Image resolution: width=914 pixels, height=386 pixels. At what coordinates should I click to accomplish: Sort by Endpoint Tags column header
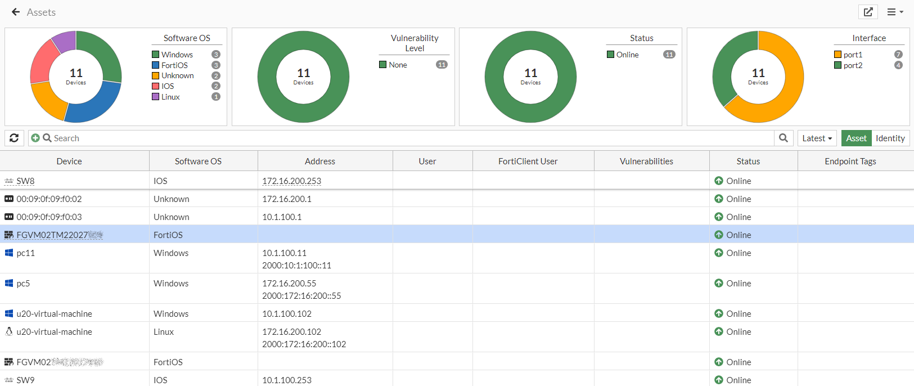click(x=850, y=161)
